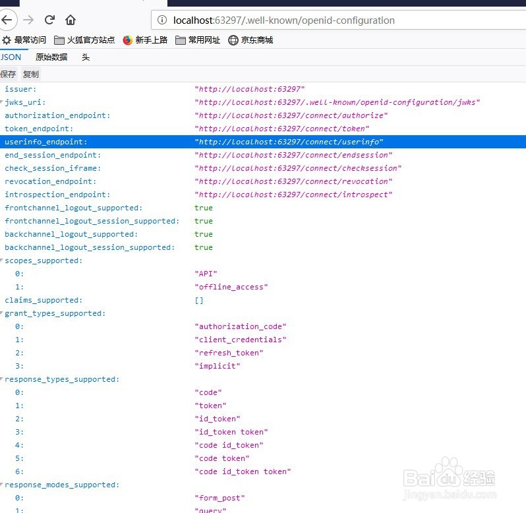Click the "offline_access" scope value
Screen dimensions: 526x513
coord(231,287)
